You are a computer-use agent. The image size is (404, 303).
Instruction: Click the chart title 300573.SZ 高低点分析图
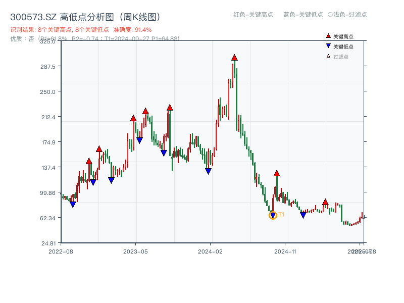coord(86,15)
